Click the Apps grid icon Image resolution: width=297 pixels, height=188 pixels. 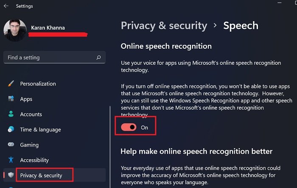click(x=11, y=99)
